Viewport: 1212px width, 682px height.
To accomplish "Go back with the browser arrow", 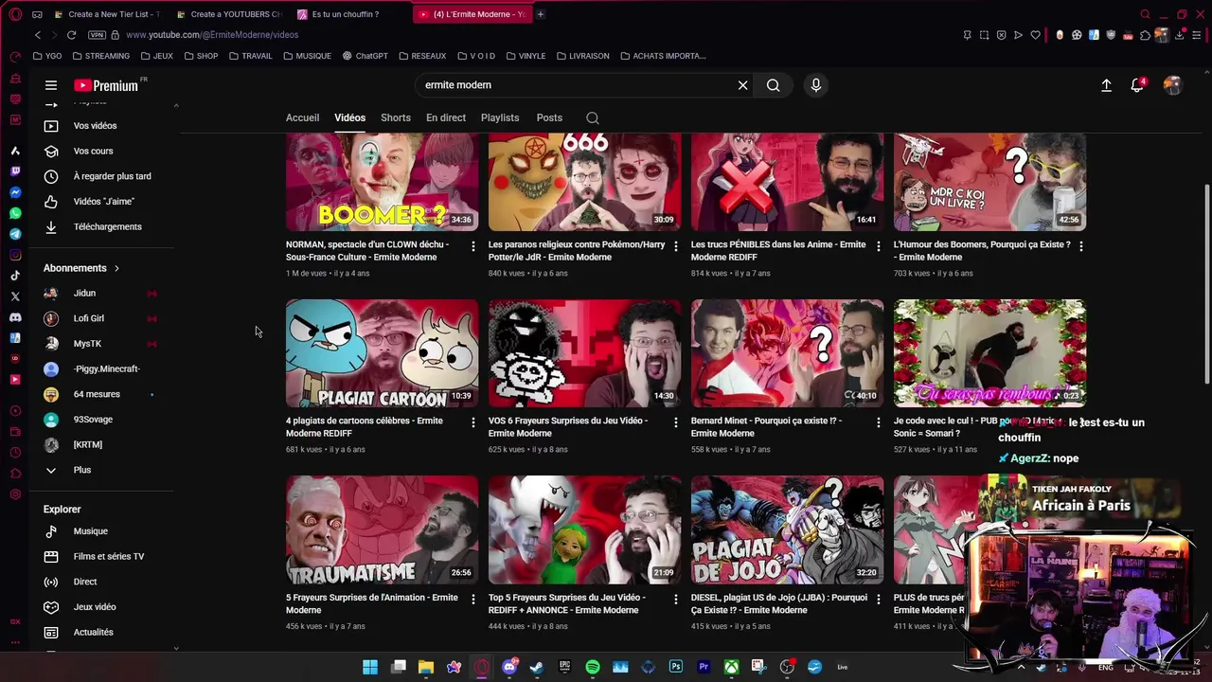I will [38, 35].
